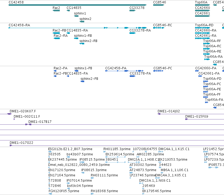Select the DME1-015F09 clone start
Image resolution: width=224 pixels, height=195 pixels.
point(187,119)
